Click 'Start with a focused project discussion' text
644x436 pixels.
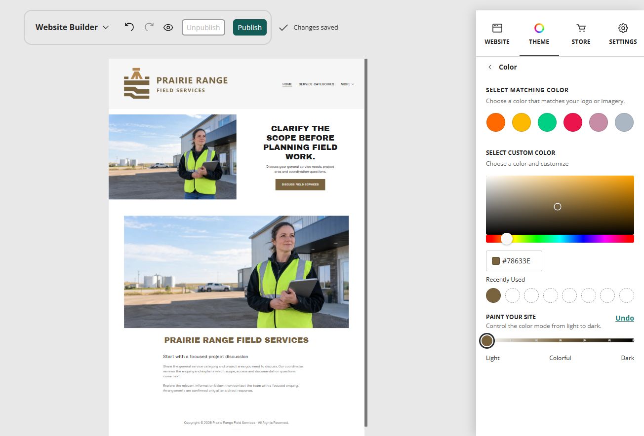(205, 357)
